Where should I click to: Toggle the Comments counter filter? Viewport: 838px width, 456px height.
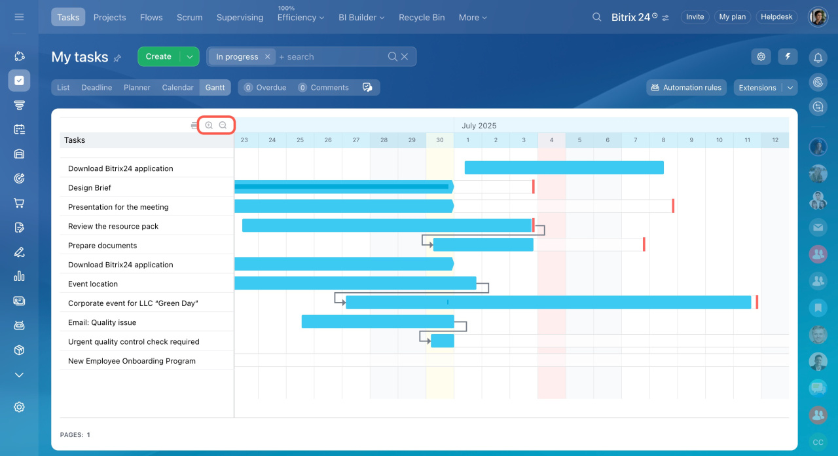323,87
